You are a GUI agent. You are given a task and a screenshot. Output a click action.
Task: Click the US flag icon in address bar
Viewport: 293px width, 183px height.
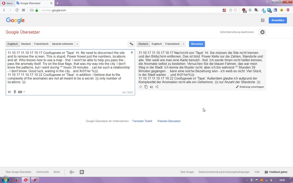coord(224,10)
